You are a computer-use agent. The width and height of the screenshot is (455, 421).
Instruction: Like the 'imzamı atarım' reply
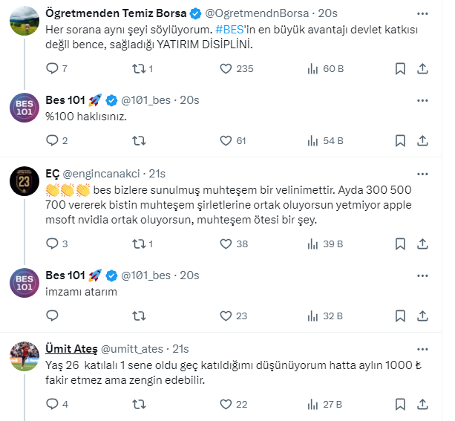(227, 315)
